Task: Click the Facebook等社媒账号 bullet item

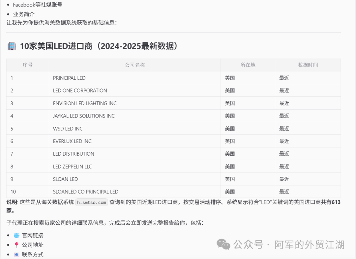Action: 37,5
